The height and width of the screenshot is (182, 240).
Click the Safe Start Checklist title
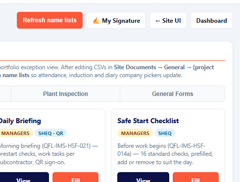pos(148,121)
